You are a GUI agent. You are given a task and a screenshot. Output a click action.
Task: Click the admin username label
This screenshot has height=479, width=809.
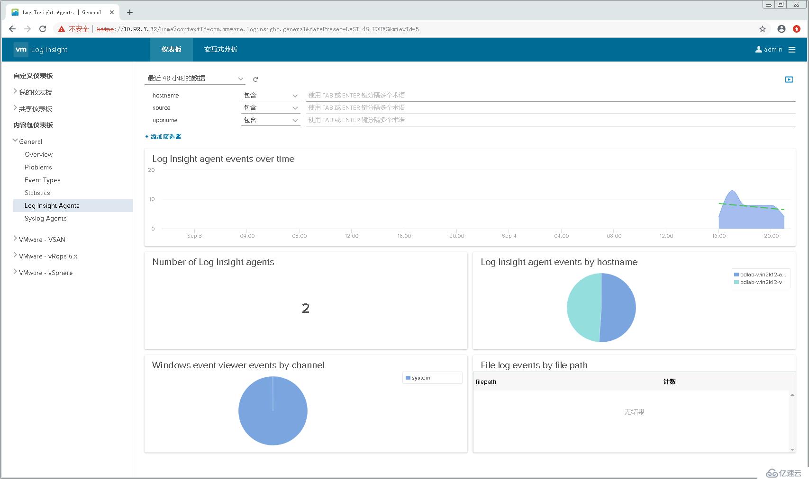773,49
